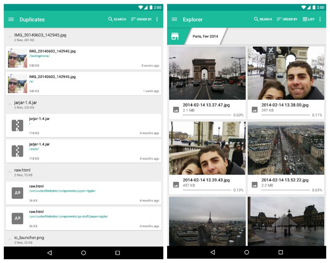The height and width of the screenshot is (263, 330).
Task: Tap Android Back button under Duplicates screen
Action: (50, 253)
